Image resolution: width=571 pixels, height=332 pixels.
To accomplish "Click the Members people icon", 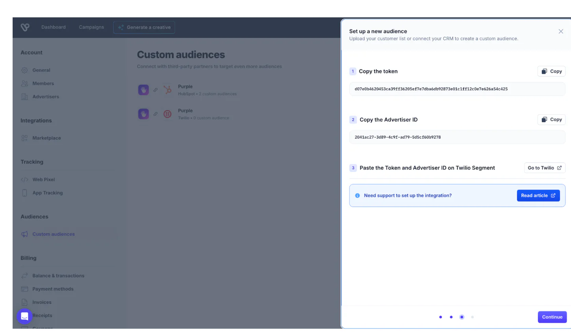I will tap(24, 84).
